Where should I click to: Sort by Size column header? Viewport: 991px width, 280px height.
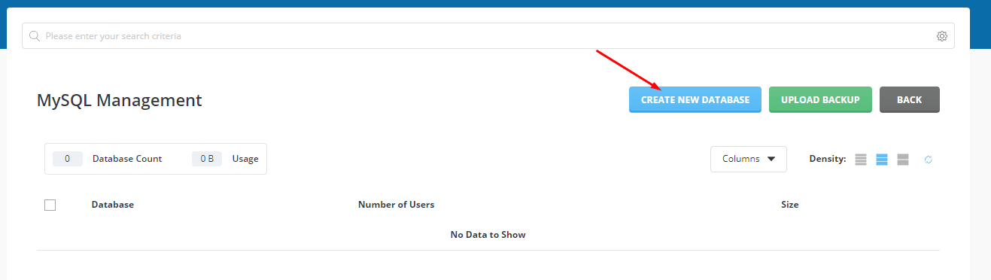pyautogui.click(x=790, y=205)
